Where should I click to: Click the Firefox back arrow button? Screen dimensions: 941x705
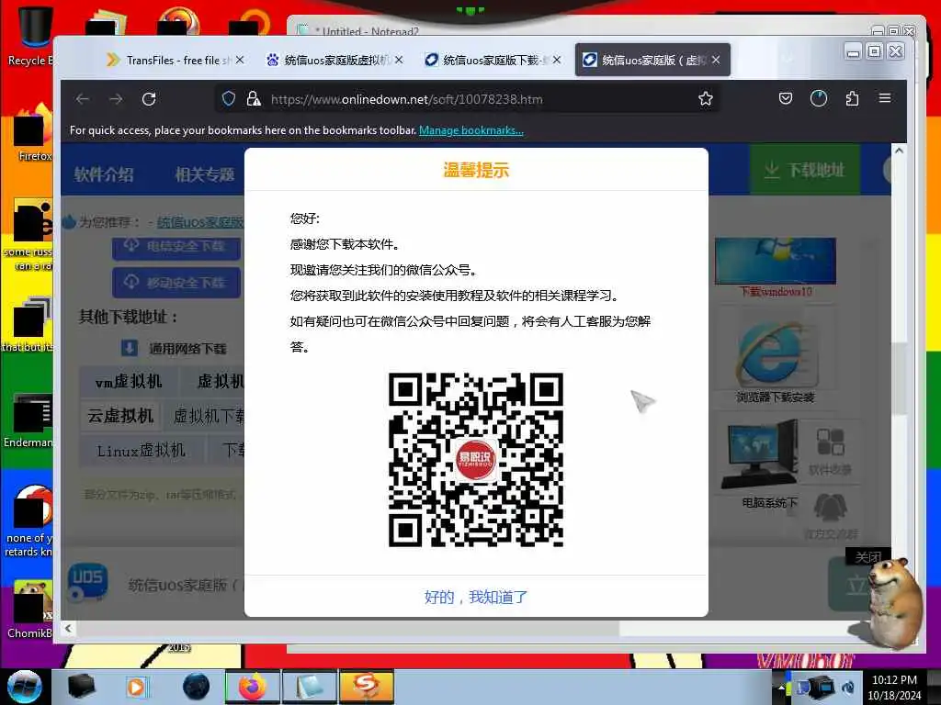pos(83,99)
